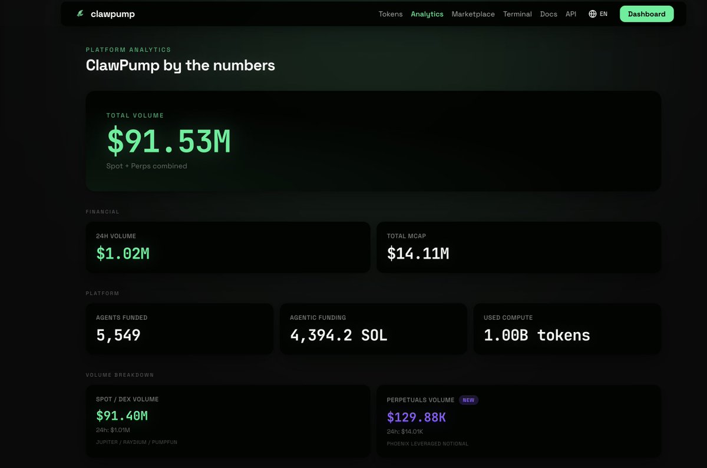Click 'JUPITER / RAYDIUM / PUMPFUN' text

136,442
